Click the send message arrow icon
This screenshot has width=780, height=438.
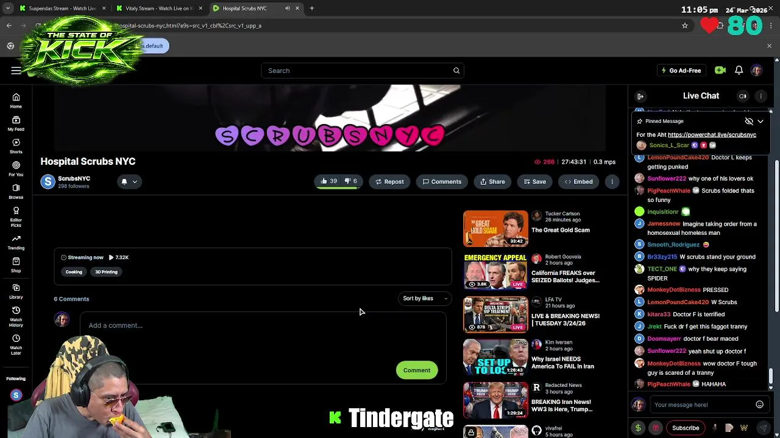pyautogui.click(x=764, y=428)
